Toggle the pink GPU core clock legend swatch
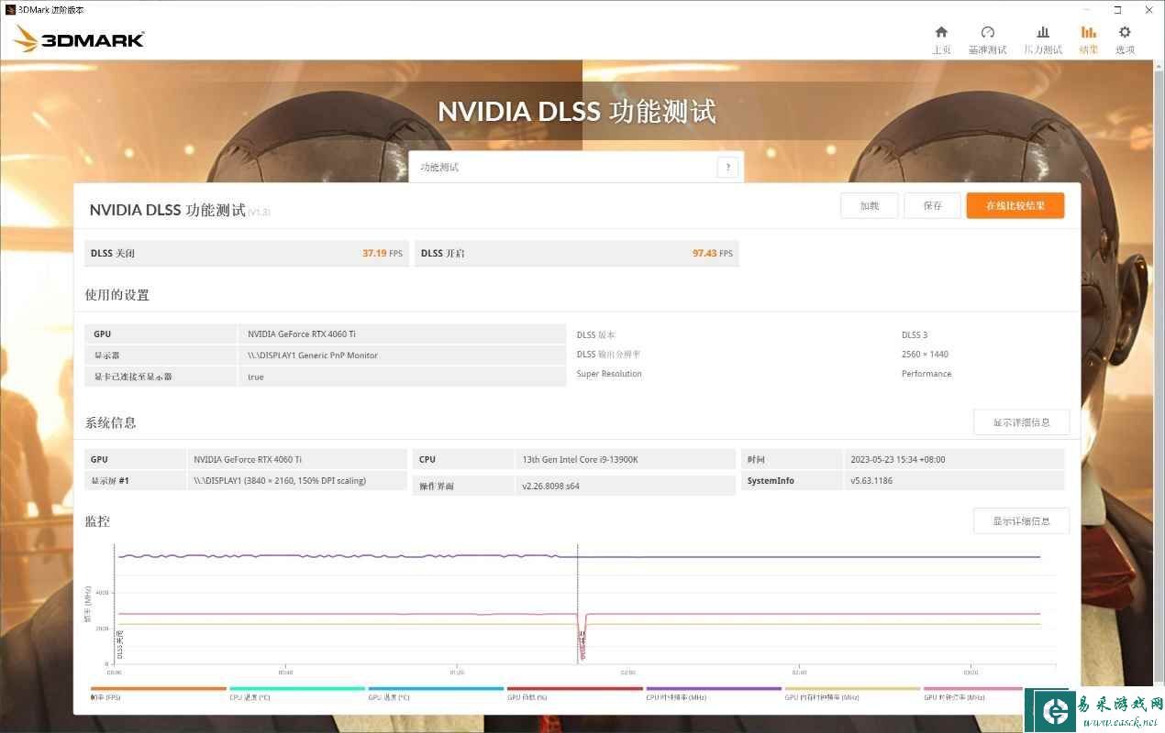 pyautogui.click(x=972, y=688)
